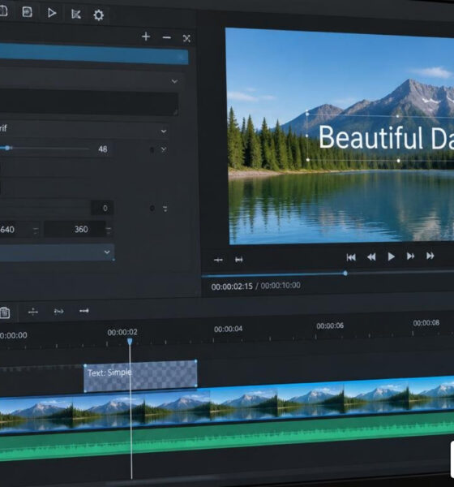Click the play triangle in top toolbar
Screen dimensions: 454x487
52,13
